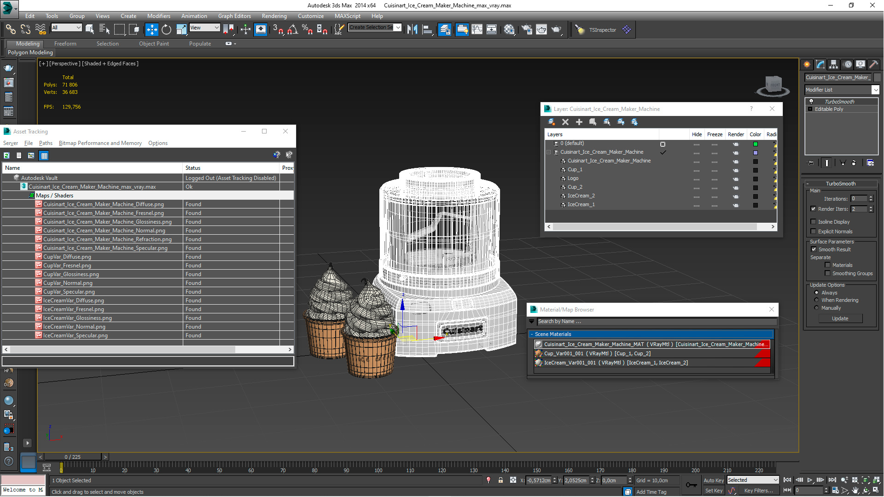Image resolution: width=884 pixels, height=497 pixels.
Task: Enable Separate by Materials checkbox
Action: [x=827, y=265]
